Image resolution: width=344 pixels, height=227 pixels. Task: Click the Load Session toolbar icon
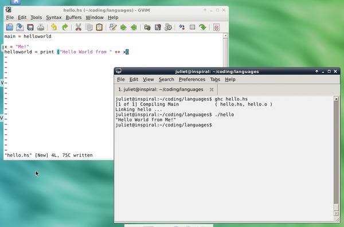[147, 27]
